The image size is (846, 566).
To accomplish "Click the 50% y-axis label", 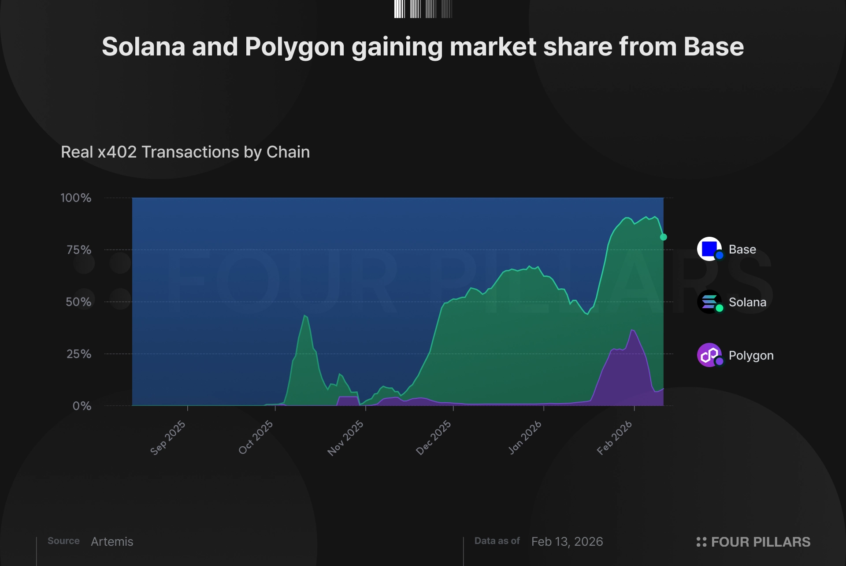I will (x=78, y=302).
